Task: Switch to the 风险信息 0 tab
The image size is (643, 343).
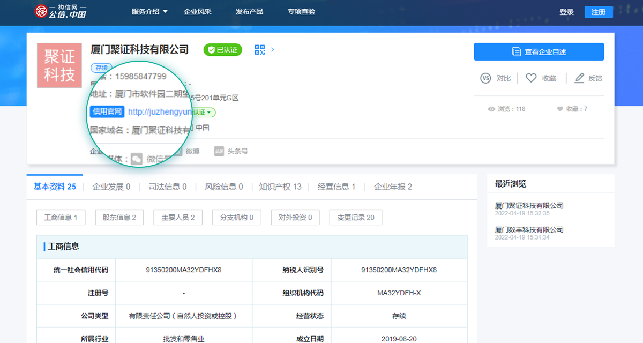Action: 224,187
